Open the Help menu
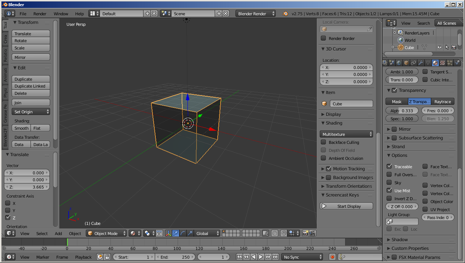The width and height of the screenshot is (465, 263). point(79,13)
